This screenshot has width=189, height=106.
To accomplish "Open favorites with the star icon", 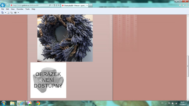I will click(183, 5).
